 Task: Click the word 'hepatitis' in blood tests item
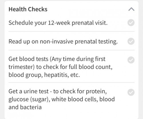[56, 75]
